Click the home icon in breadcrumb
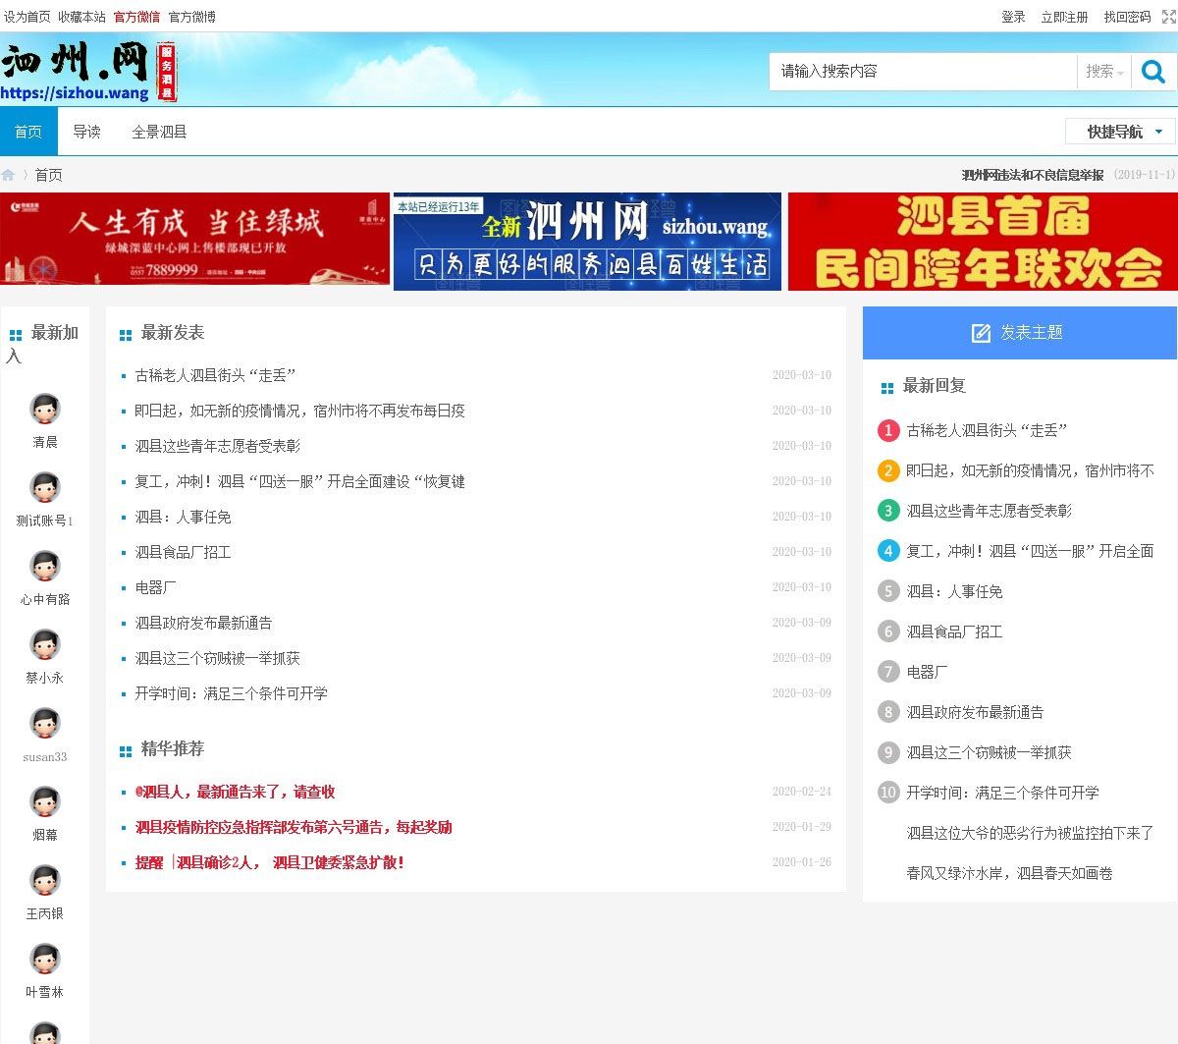Viewport: 1178px width, 1044px height. click(9, 175)
